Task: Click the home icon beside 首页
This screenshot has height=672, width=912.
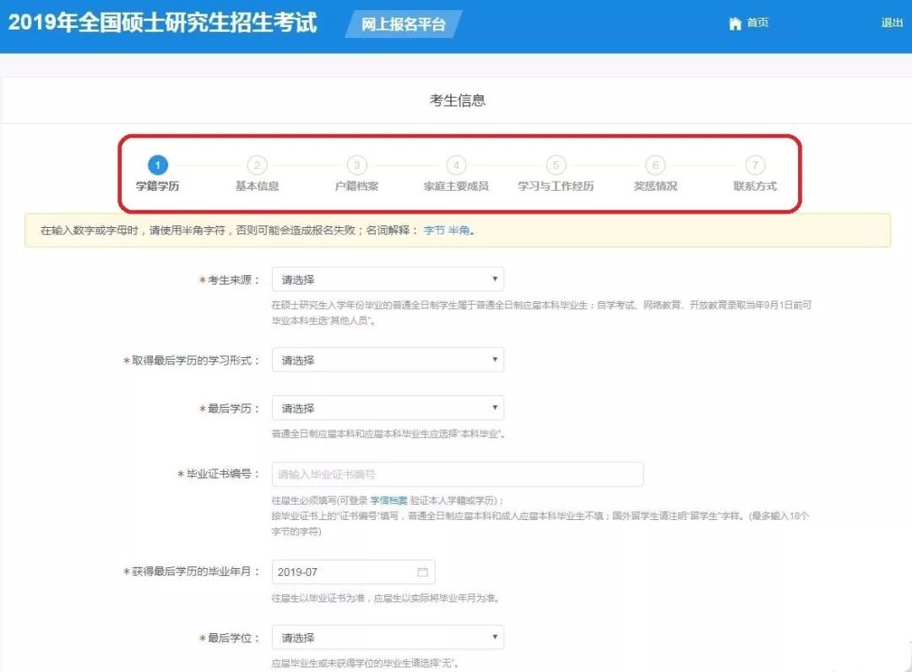Action: (735, 24)
